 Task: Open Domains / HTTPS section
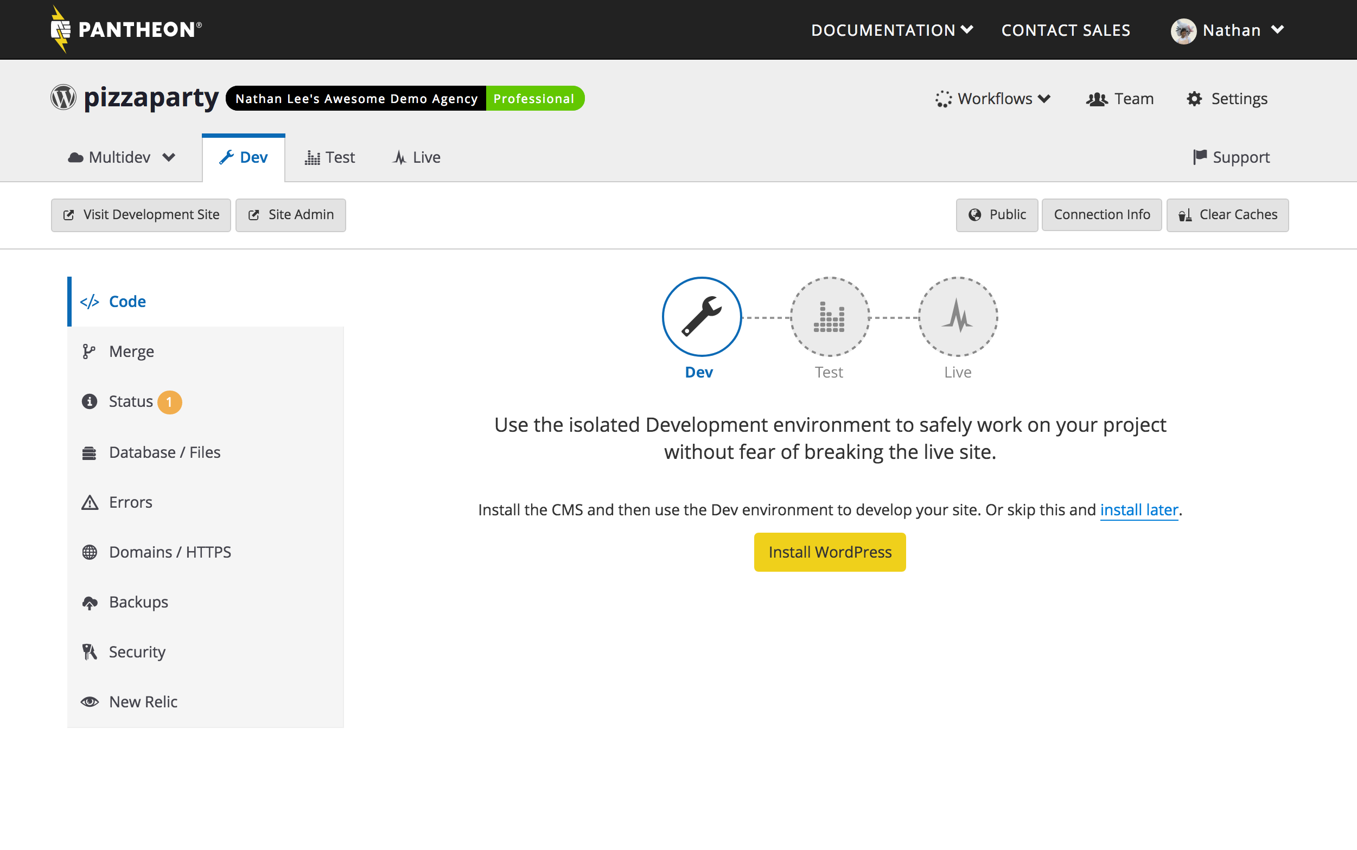(206, 552)
